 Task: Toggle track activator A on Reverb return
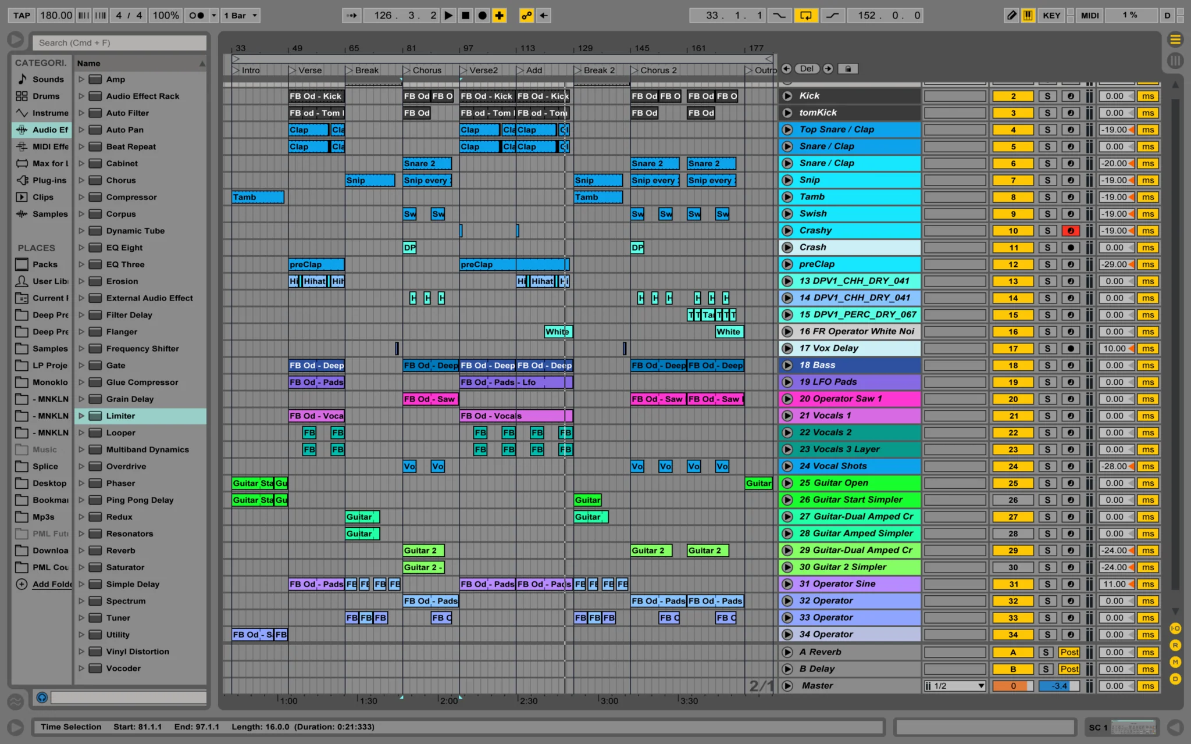(x=1013, y=652)
